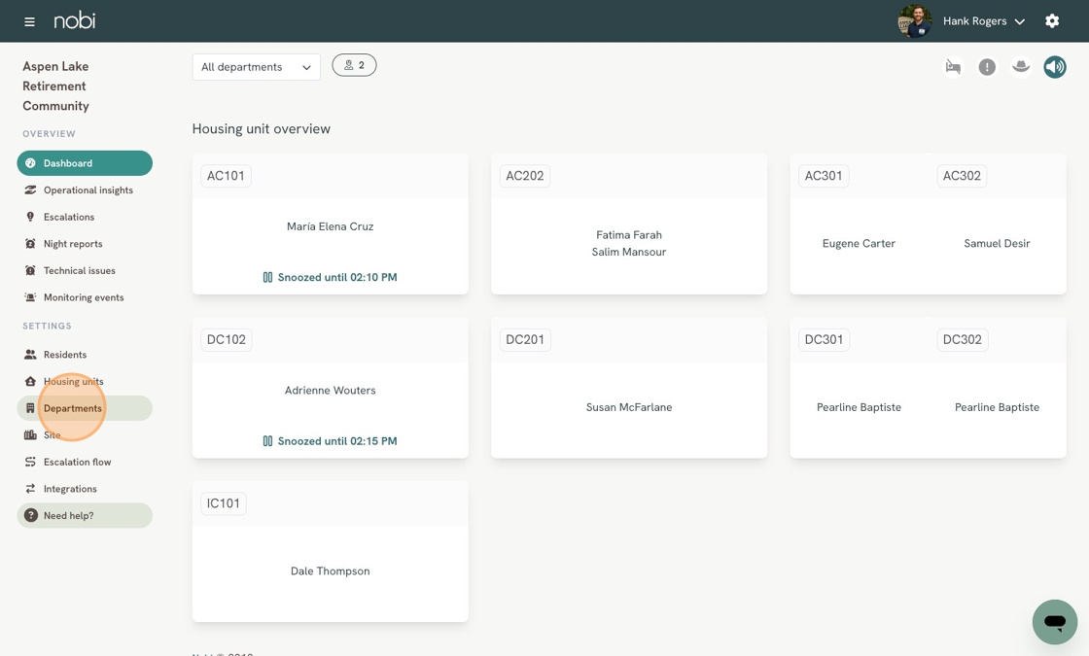Go to Night reports page
This screenshot has width=1089, height=656.
click(x=73, y=244)
